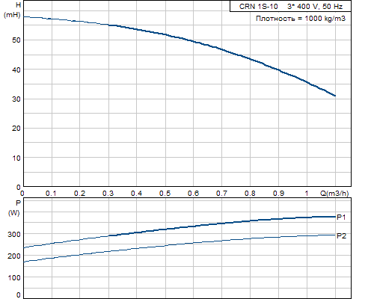Click the 300 tick on power axis
The height and width of the screenshot is (299, 374).
pyautogui.click(x=14, y=235)
